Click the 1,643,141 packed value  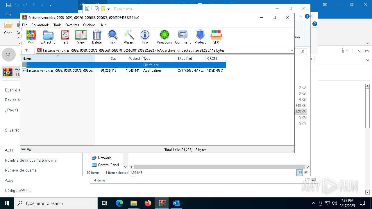pyautogui.click(x=133, y=71)
